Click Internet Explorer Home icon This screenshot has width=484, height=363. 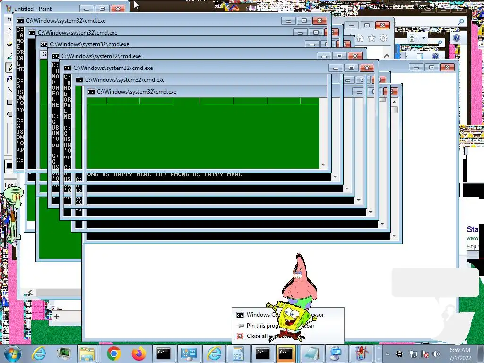tap(360, 38)
